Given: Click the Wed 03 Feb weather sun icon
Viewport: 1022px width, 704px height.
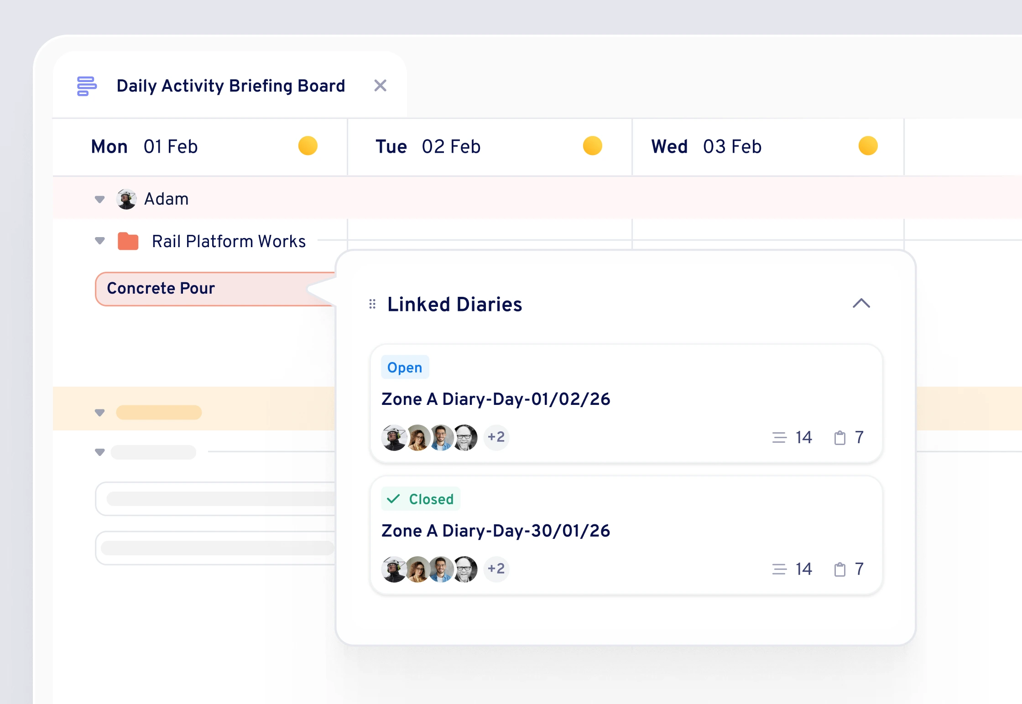Looking at the screenshot, I should (868, 146).
